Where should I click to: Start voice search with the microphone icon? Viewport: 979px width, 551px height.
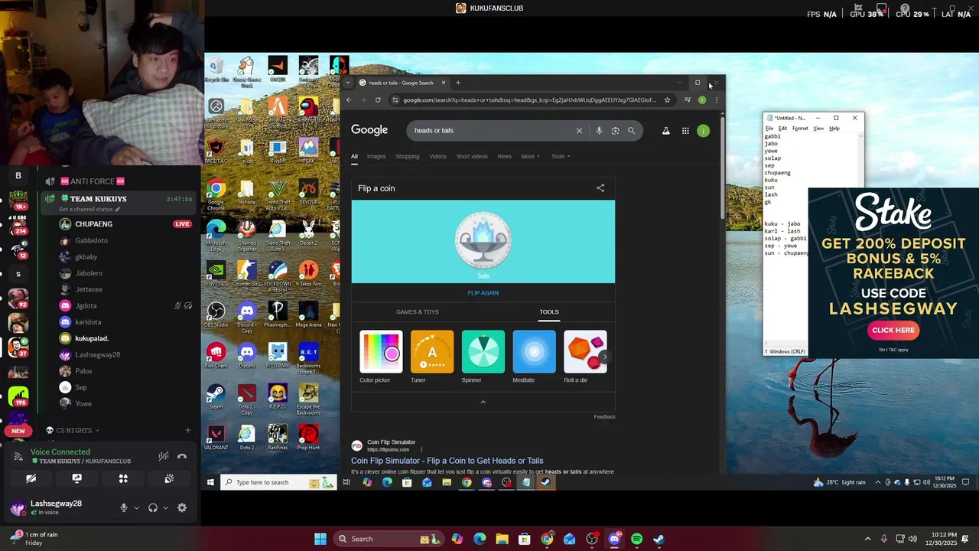point(599,131)
